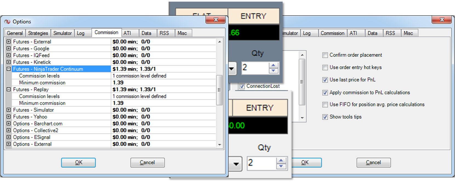Decrease quantity in upper Qty spinner
Screen dimensions: 455x182
(x=274, y=71)
